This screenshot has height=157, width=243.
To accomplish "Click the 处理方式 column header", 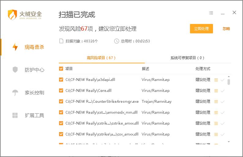I will click(x=203, y=69).
